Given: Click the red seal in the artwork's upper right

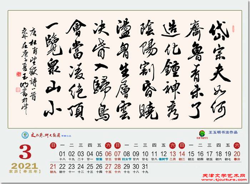Looking at the screenshot, I should [x=234, y=29].
